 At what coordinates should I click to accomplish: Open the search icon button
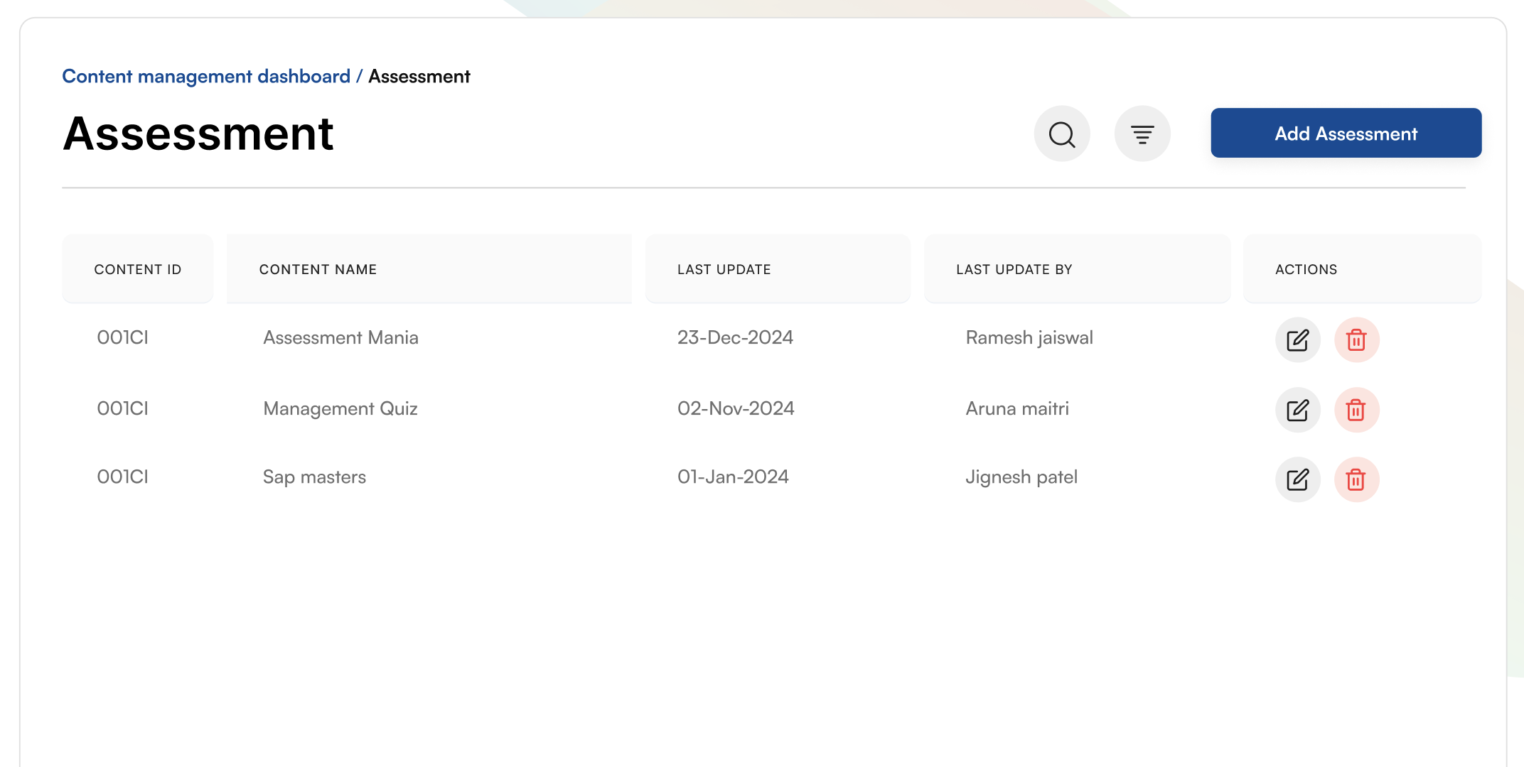[x=1062, y=134]
